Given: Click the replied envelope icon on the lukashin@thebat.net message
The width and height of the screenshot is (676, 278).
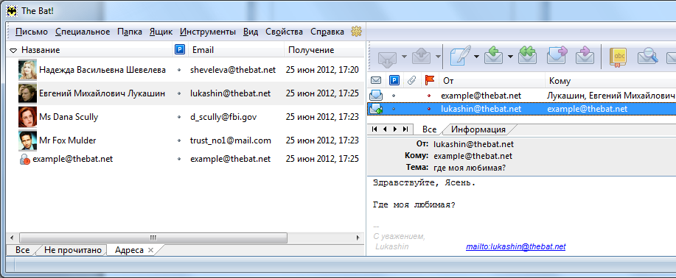Looking at the screenshot, I should [375, 110].
